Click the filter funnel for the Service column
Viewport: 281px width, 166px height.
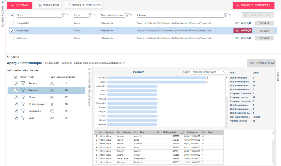[x=23, y=83]
